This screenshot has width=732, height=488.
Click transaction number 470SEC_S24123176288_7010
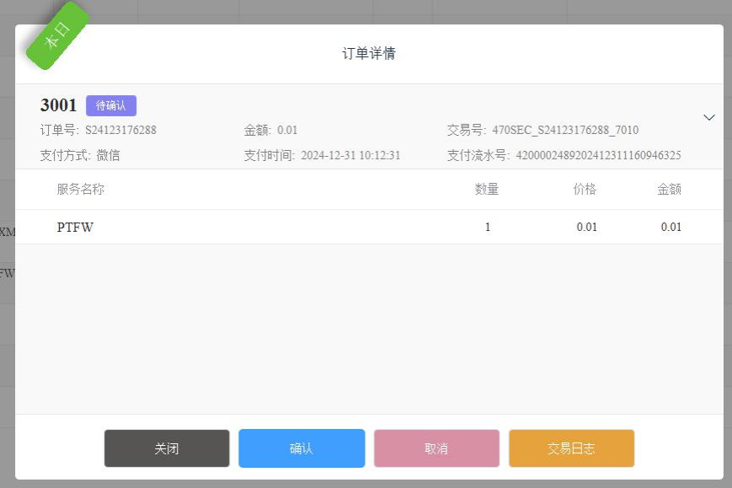[565, 131]
